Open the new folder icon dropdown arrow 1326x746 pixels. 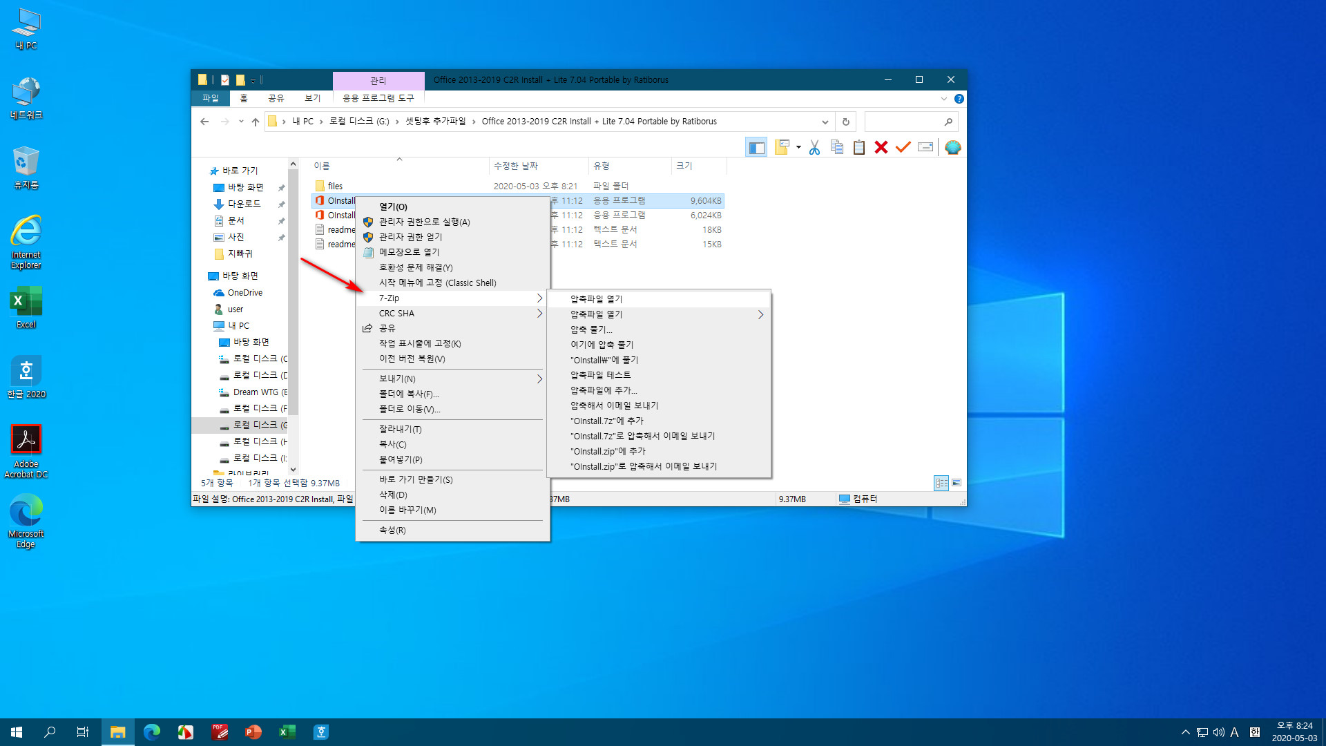click(798, 147)
